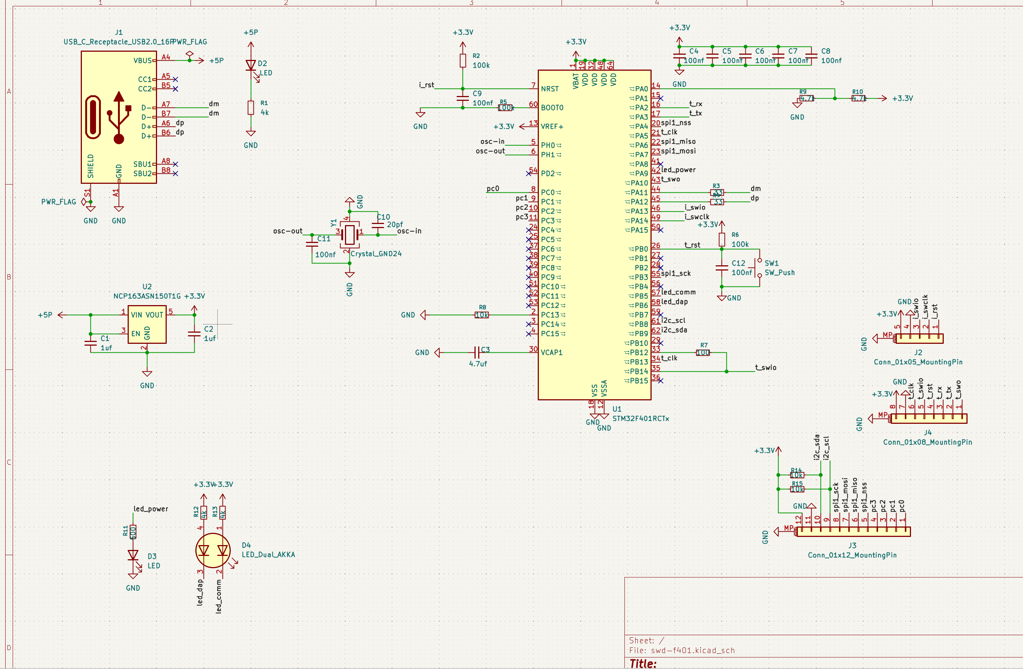Select the USB-C receptacle J1 symbol
The image size is (1023, 669).
point(119,117)
